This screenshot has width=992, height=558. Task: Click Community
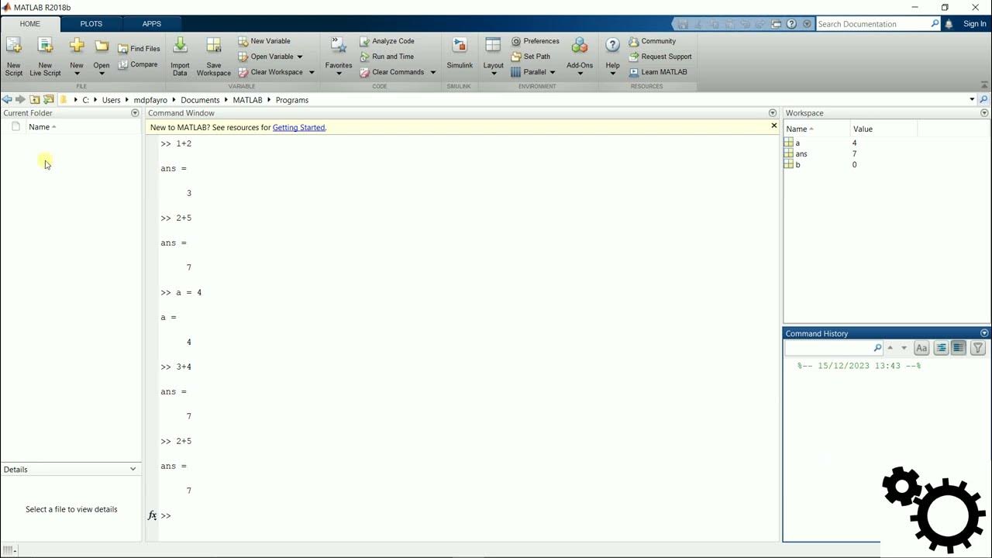(652, 41)
